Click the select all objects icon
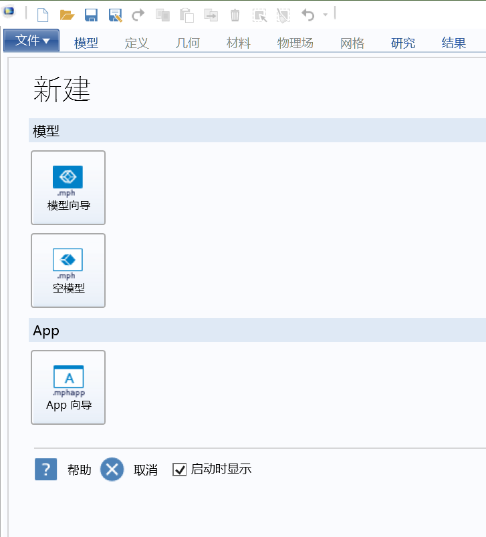The width and height of the screenshot is (486, 537). [x=259, y=16]
